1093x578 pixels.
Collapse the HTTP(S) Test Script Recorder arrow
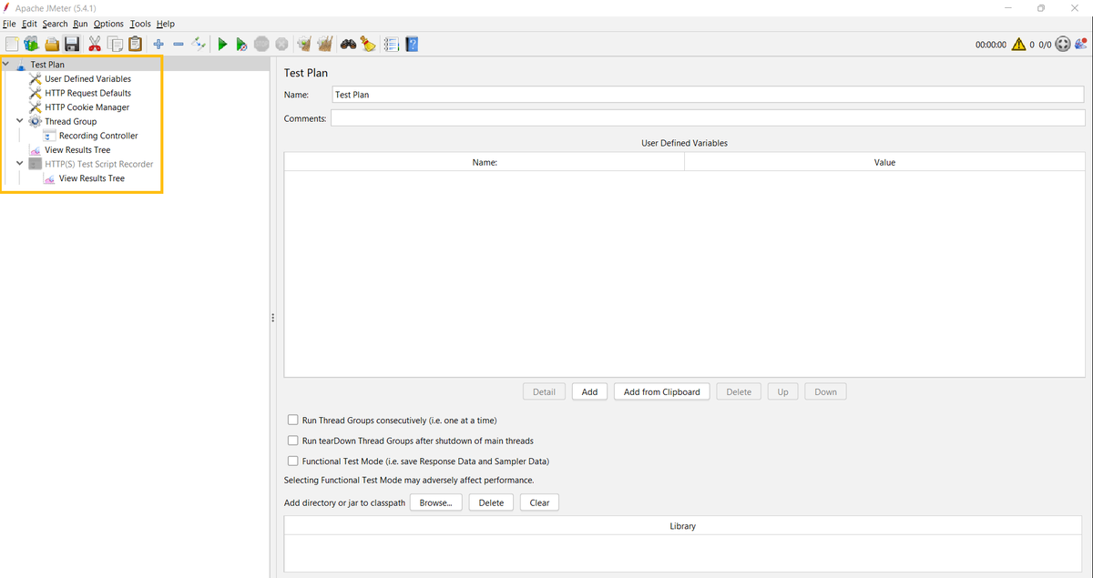coord(20,164)
